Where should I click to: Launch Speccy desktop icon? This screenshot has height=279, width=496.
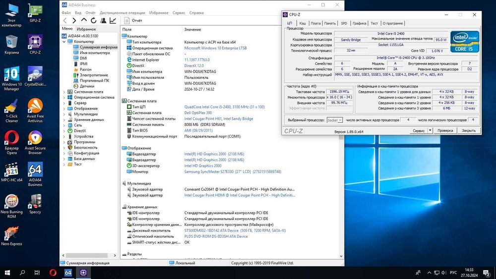click(x=35, y=204)
